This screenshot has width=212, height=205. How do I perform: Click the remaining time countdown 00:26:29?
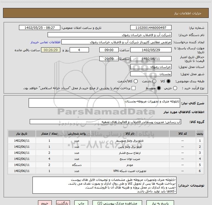pyautogui.click(x=51, y=50)
